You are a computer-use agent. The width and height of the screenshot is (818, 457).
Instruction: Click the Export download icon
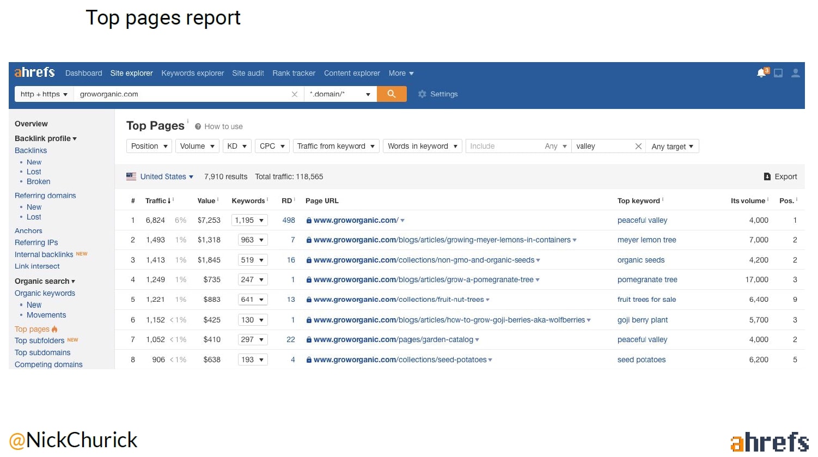pyautogui.click(x=767, y=176)
